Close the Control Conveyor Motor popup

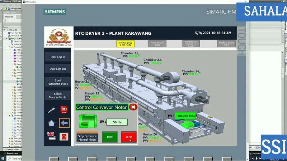pyautogui.click(x=133, y=107)
